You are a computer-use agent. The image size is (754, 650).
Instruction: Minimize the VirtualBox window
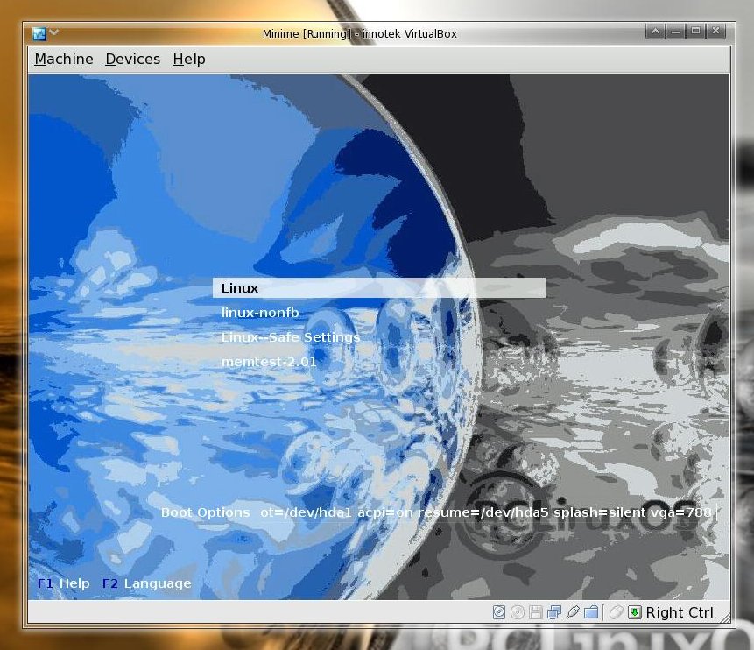(675, 32)
